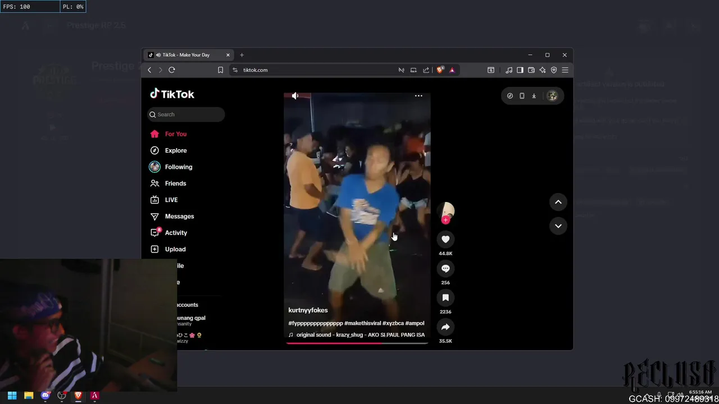Open the VPN shield icon
719x404 pixels.
[554, 70]
